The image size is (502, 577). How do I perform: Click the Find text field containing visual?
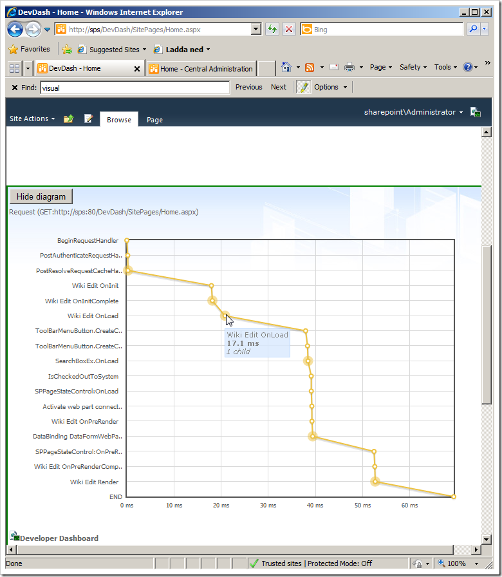tap(135, 88)
